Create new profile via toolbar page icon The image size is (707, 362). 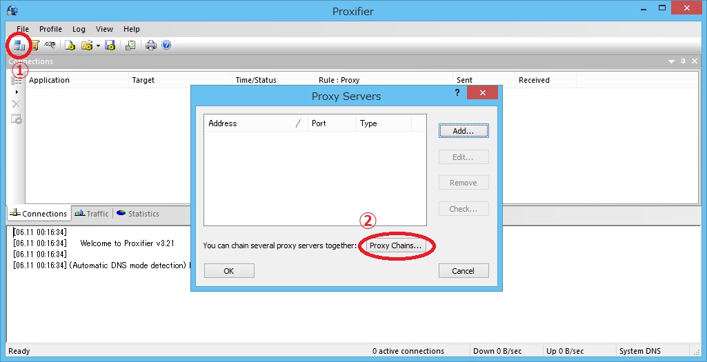70,45
